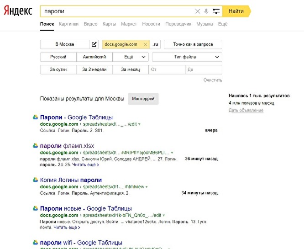Clear the search query with X icon
304x249 pixels.
click(x=198, y=11)
